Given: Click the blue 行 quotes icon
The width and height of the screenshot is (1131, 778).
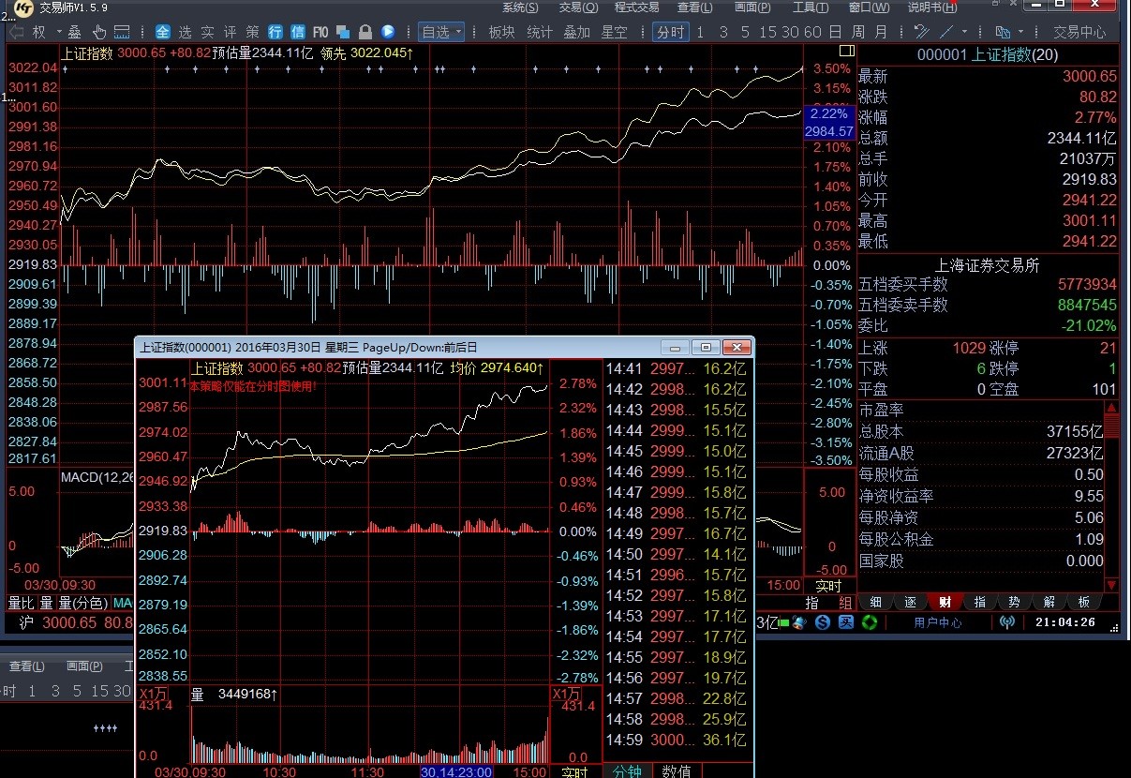Looking at the screenshot, I should pos(275,32).
